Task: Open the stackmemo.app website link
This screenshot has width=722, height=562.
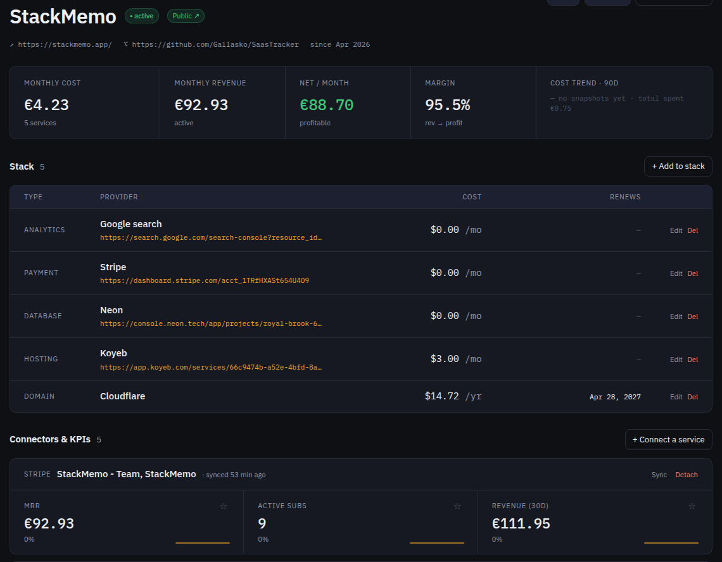Action: click(x=65, y=45)
